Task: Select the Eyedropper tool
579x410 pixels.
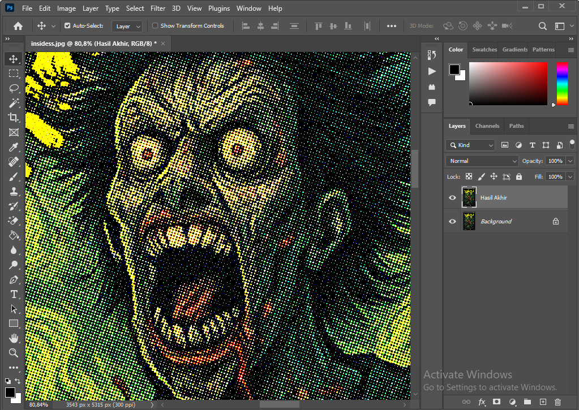Action: click(14, 147)
